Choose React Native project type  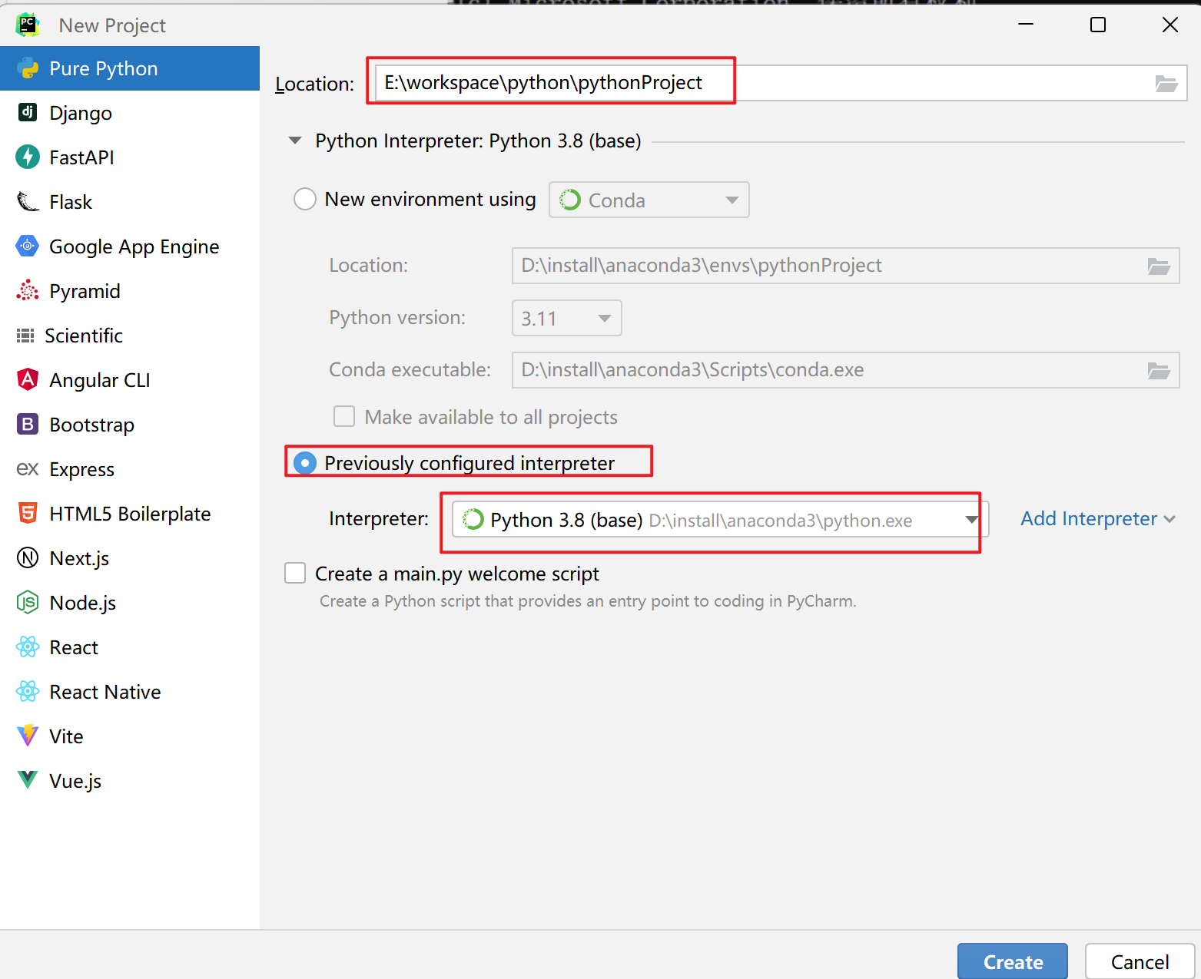[x=105, y=692]
